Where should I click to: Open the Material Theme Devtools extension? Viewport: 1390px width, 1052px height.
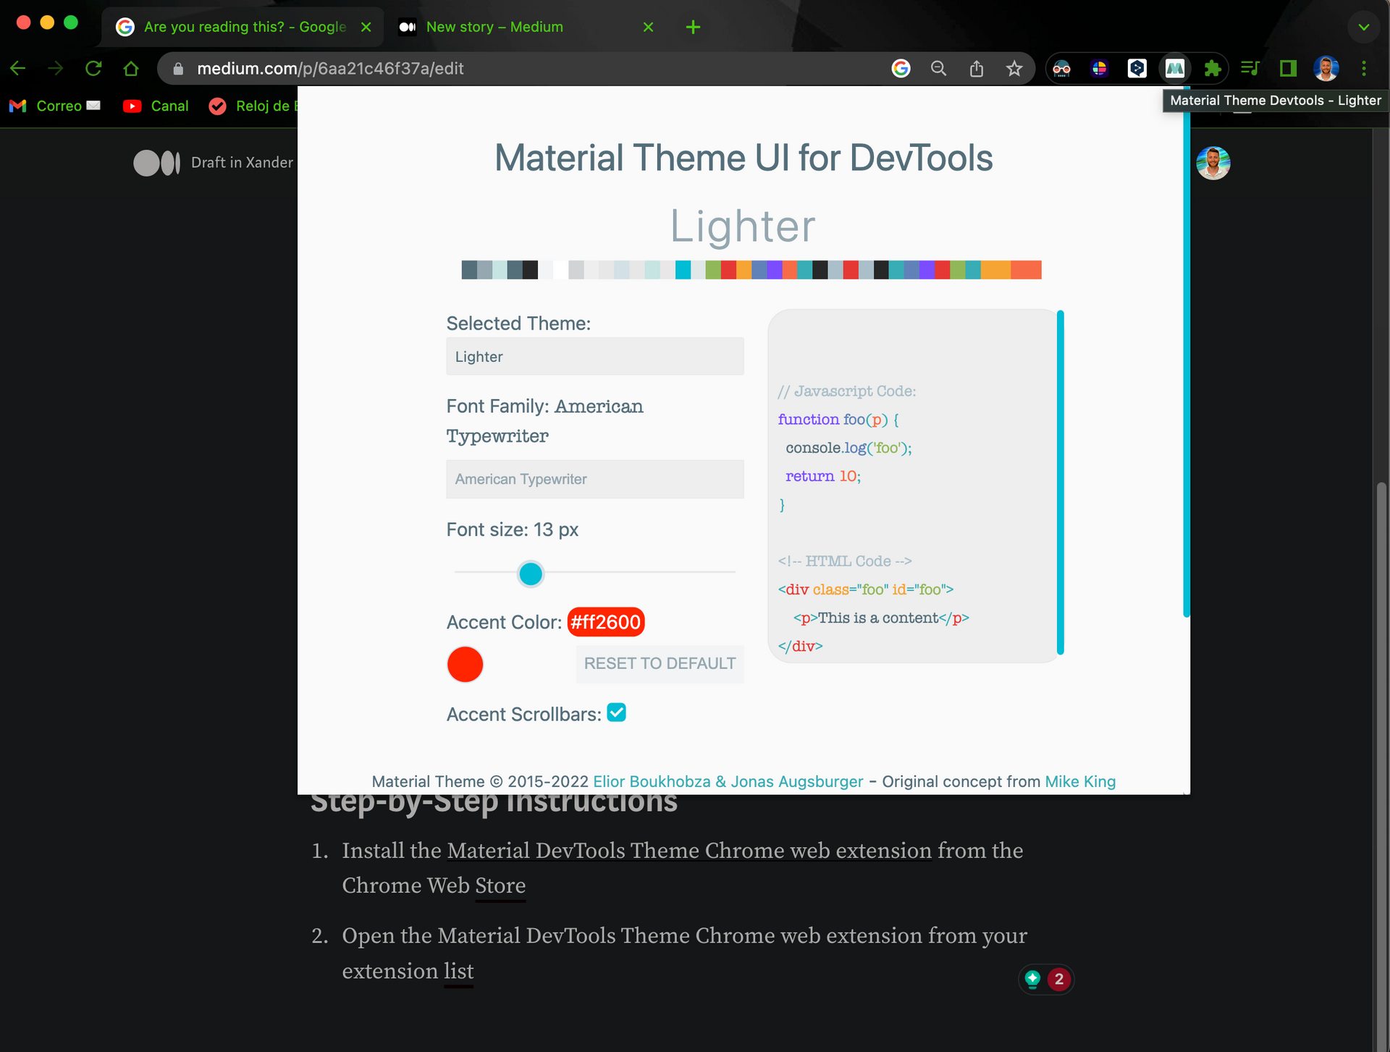click(1175, 68)
